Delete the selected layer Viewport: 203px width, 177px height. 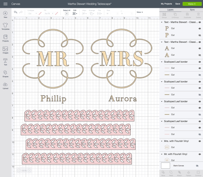pyautogui.click(x=198, y=15)
